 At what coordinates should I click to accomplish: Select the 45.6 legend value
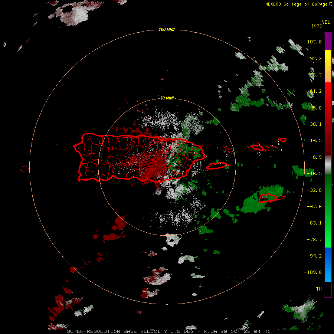316,108
